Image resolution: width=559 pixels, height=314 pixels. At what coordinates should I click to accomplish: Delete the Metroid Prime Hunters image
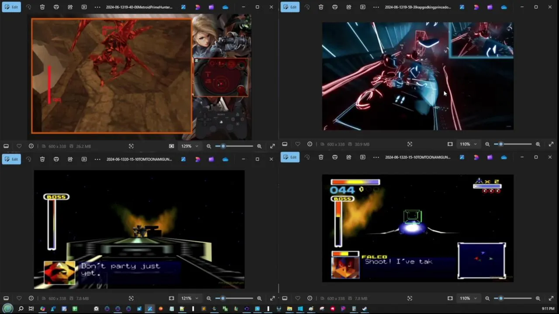42,7
